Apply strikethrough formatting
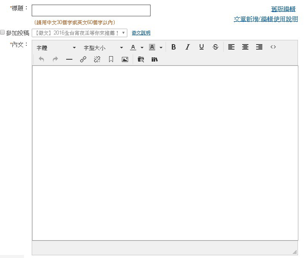Screen dimensions: 308x258 coord(216,47)
